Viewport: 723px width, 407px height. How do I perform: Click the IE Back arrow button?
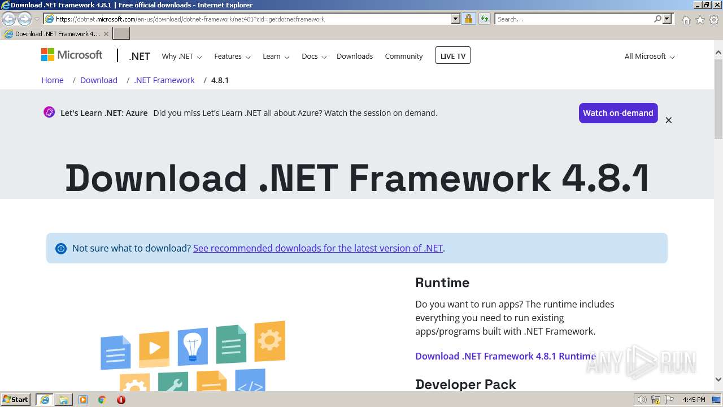coord(8,19)
